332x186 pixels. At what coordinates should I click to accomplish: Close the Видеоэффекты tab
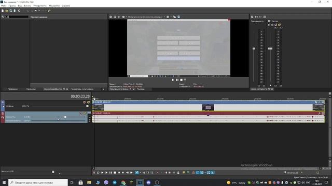pos(67,89)
